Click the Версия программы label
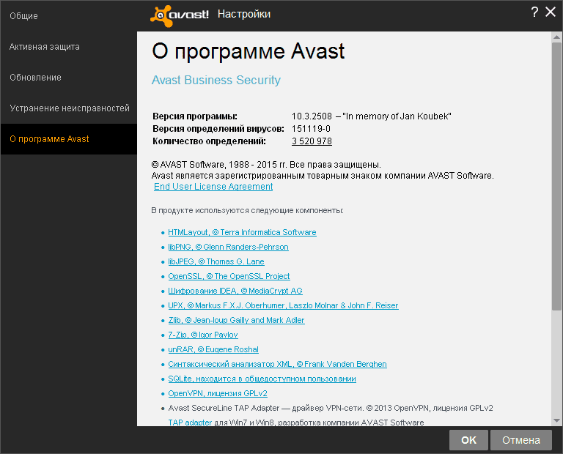The height and width of the screenshot is (454, 563). coord(195,116)
